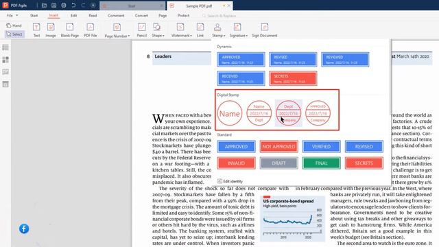Activate the Select tool
Screen dimensions: 439x247
pos(14,34)
